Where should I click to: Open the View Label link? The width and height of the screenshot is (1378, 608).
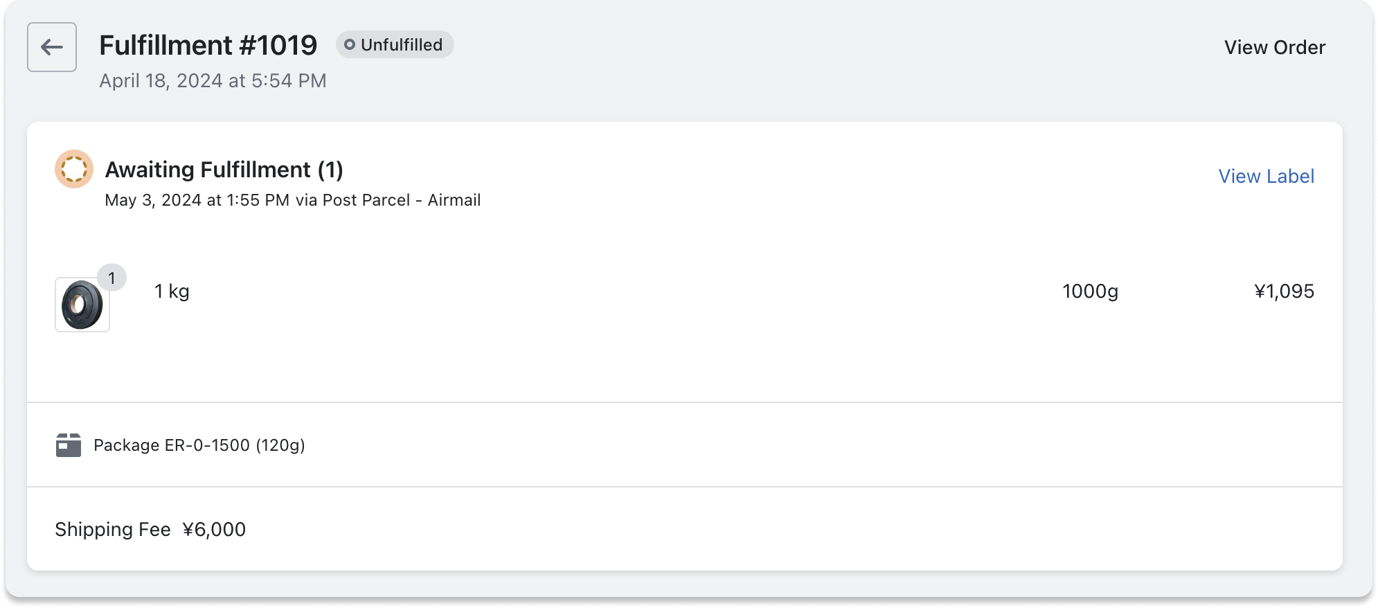1266,176
